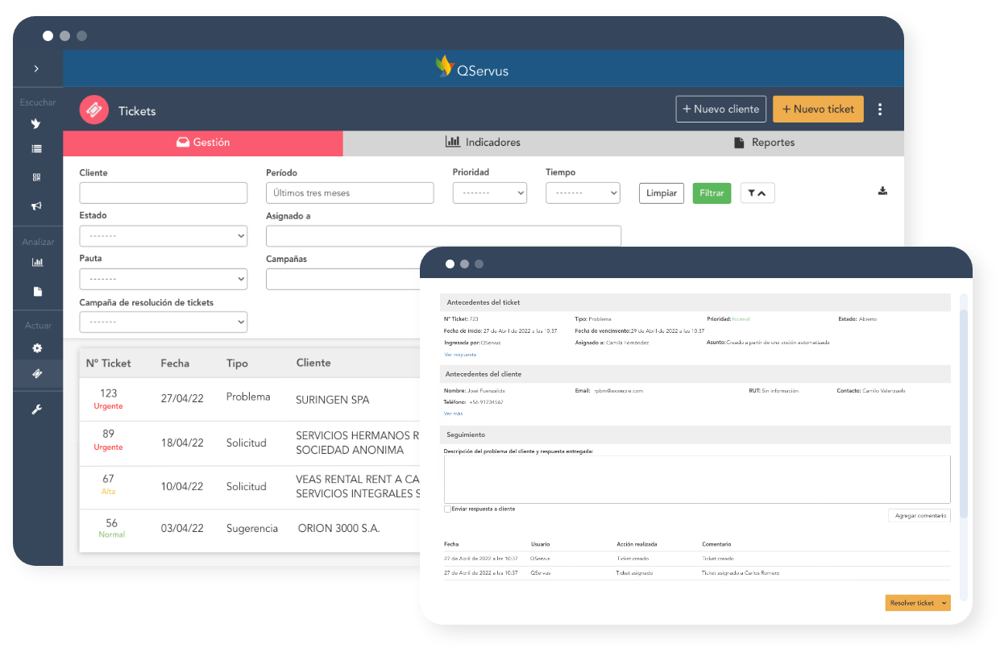Open the bar chart icon under Analizar
Viewport: 996px width, 665px height.
point(36,262)
